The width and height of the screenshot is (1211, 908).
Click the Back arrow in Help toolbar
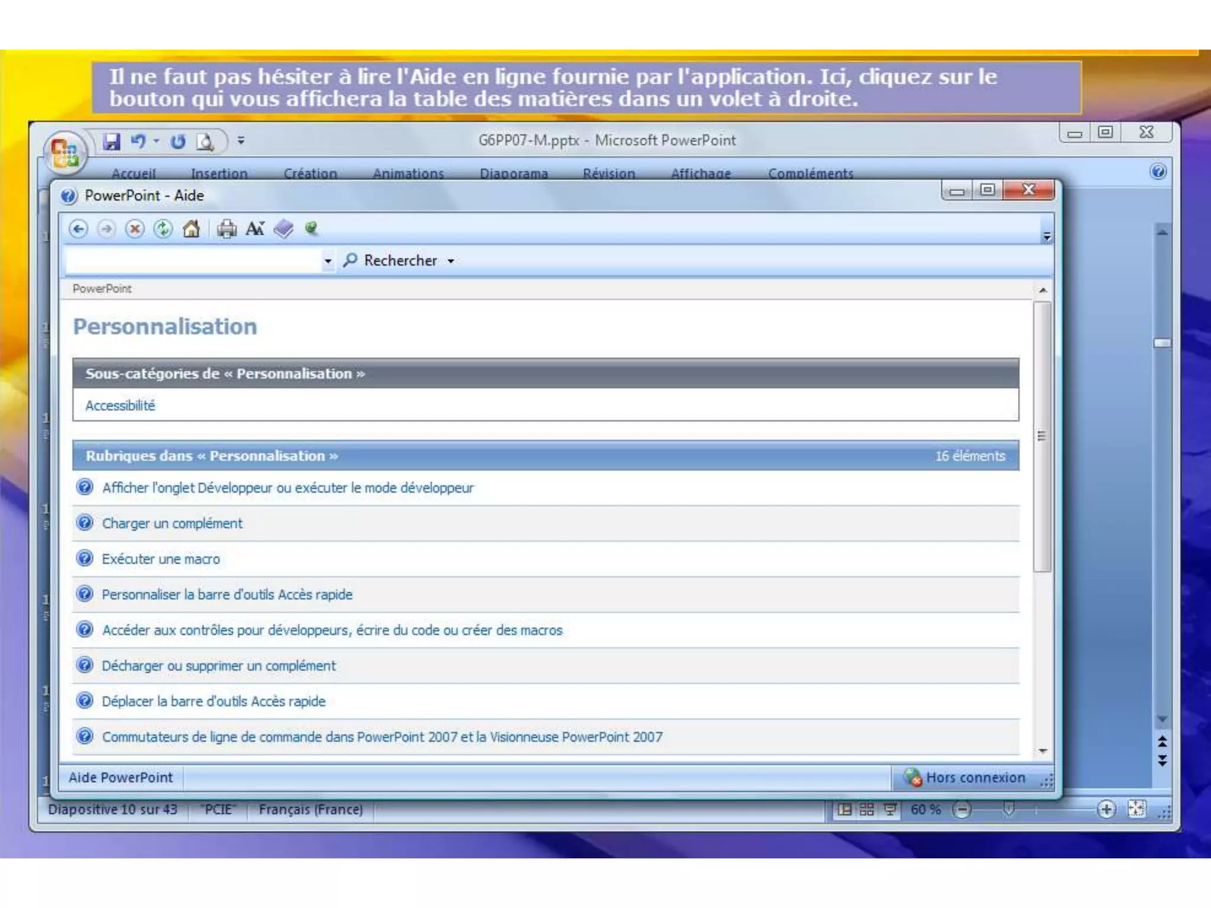[x=78, y=229]
